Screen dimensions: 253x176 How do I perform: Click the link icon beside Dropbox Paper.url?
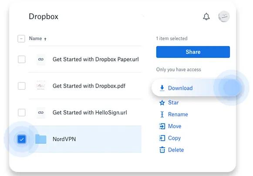click(41, 59)
